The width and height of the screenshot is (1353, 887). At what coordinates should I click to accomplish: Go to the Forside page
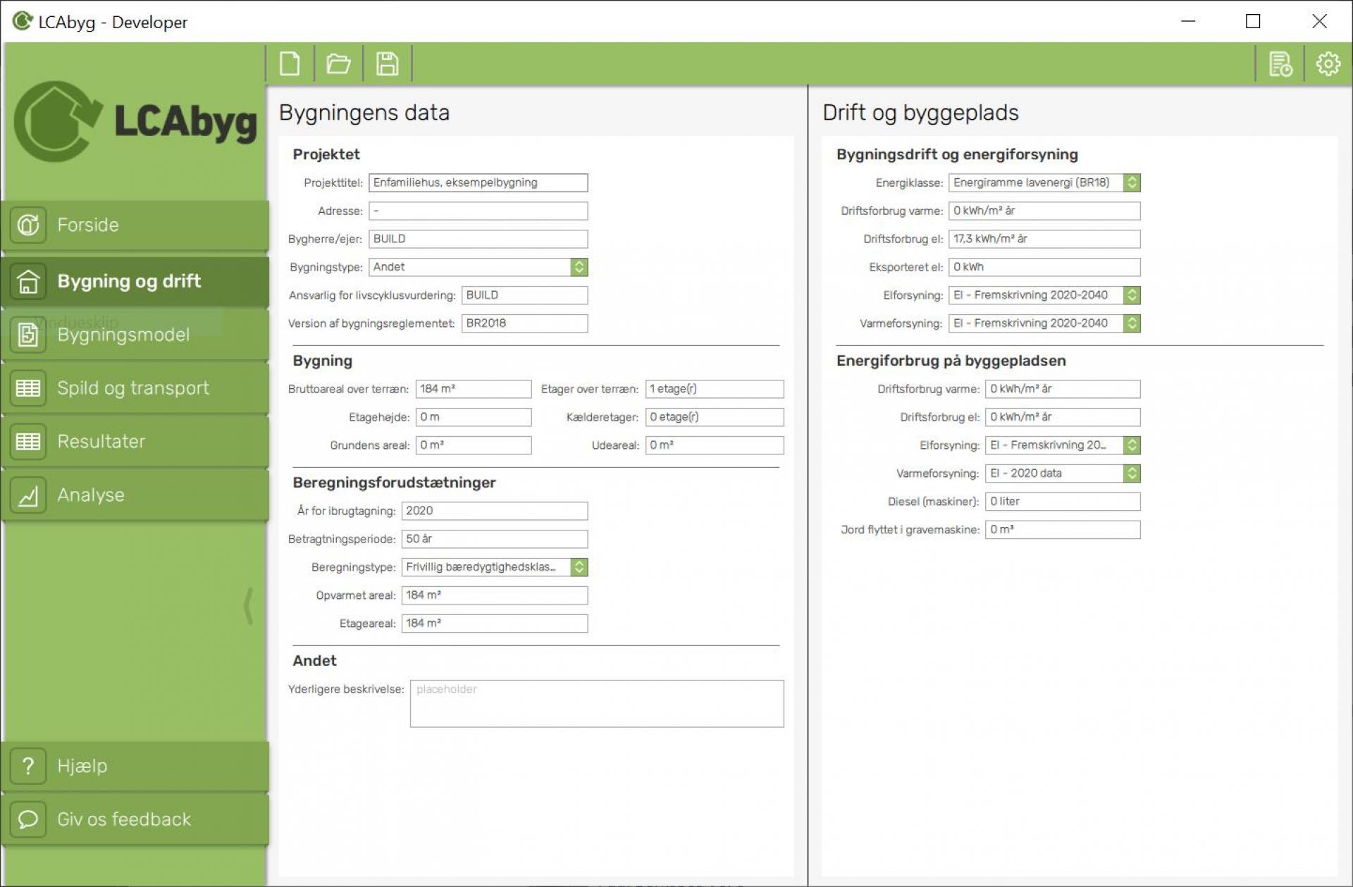pos(135,225)
